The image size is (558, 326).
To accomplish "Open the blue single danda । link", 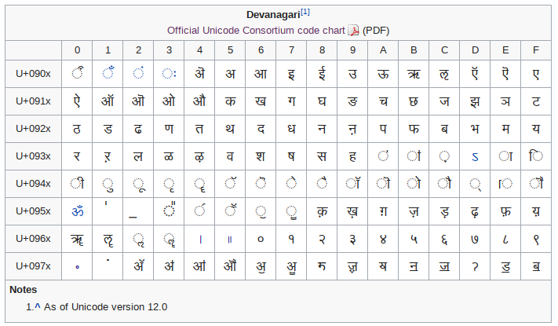I will pyautogui.click(x=200, y=240).
